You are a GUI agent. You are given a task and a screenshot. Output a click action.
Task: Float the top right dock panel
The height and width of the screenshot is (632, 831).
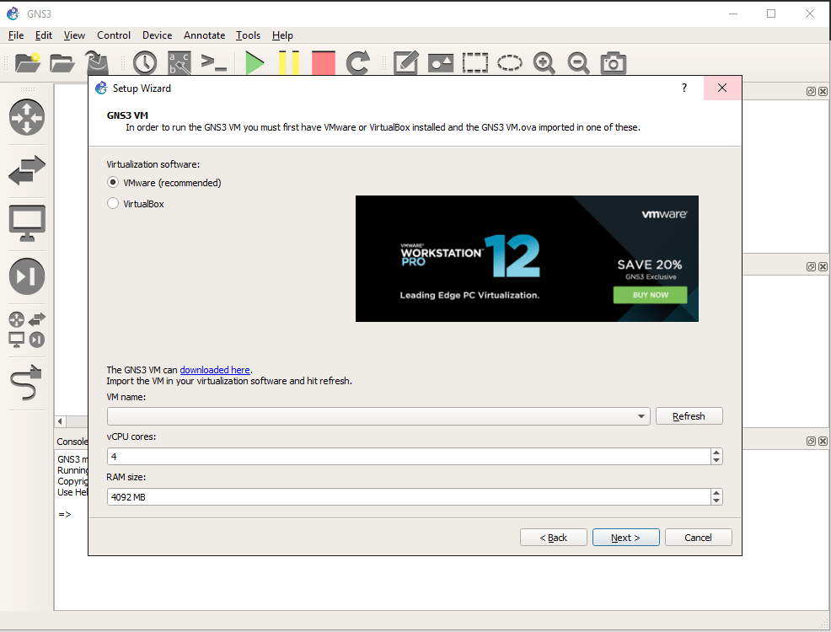[811, 91]
